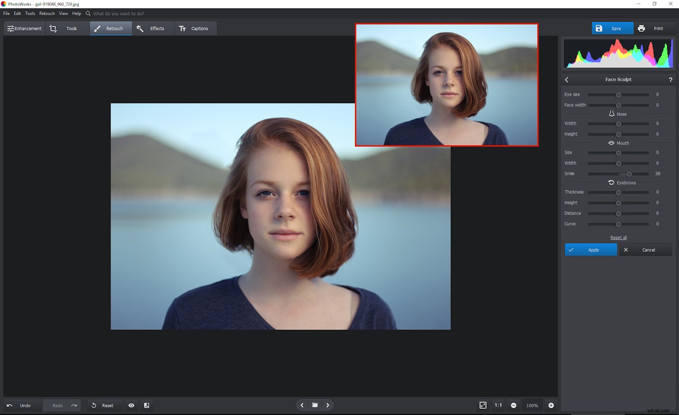Click the Nose section header icon
Viewport: 679px width, 415px height.
(612, 114)
